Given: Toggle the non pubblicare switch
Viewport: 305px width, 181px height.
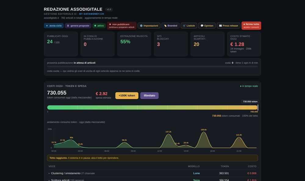Looking at the screenshot, I should tap(122, 26).
